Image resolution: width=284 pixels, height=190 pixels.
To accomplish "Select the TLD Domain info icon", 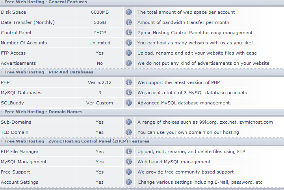I will click(x=129, y=132).
